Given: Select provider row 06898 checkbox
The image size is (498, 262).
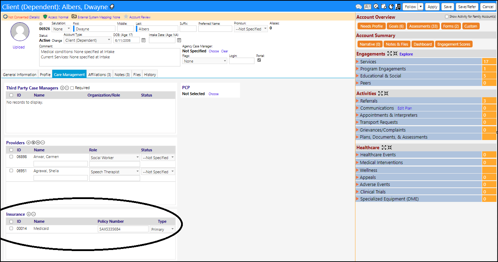Looking at the screenshot, I should pyautogui.click(x=11, y=157).
